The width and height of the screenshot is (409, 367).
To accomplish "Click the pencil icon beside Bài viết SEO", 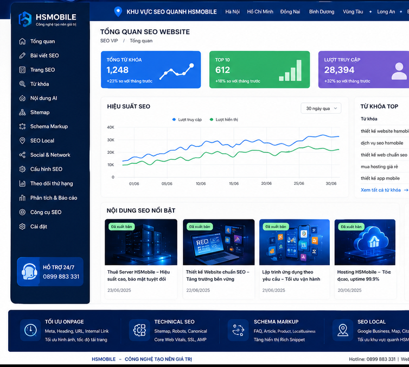I will [x=22, y=55].
